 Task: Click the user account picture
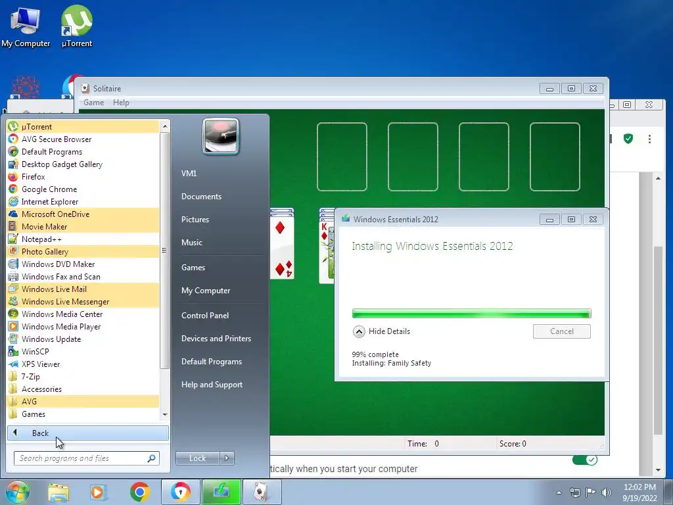click(221, 136)
